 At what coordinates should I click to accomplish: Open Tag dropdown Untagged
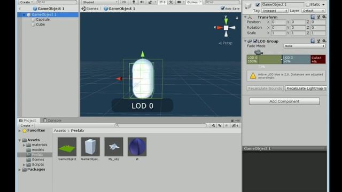click(275, 11)
